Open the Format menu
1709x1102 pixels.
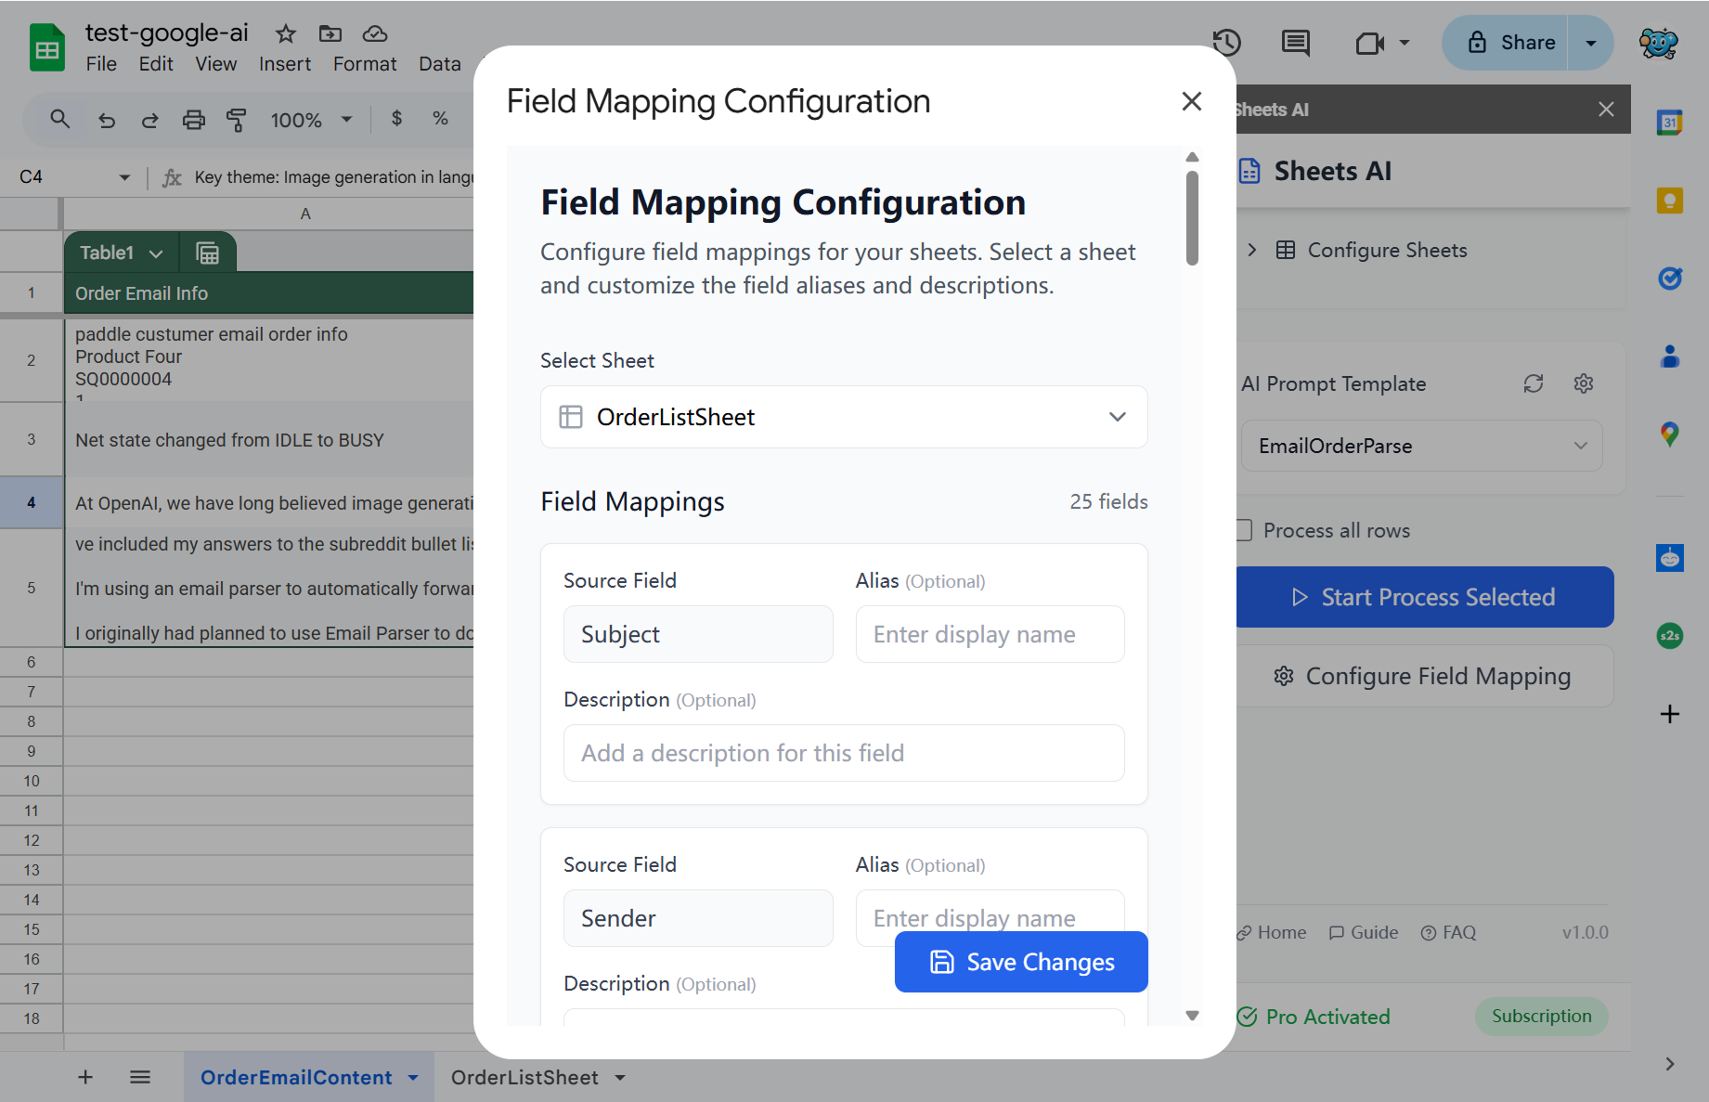tap(364, 63)
